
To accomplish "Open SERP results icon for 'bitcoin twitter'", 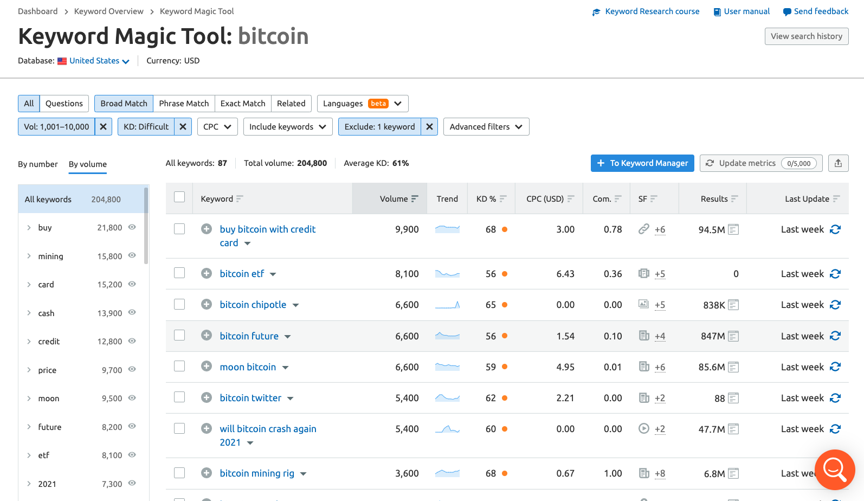I will coord(733,398).
